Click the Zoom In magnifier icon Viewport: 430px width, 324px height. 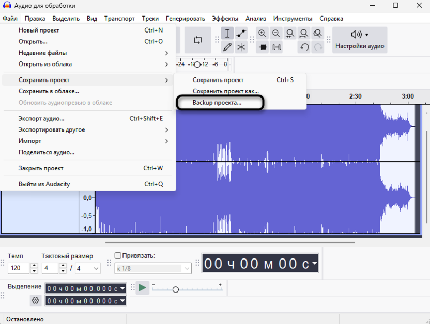pos(263,33)
